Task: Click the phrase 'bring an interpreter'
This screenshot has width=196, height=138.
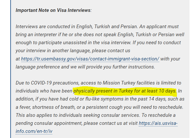Action: pos(36,35)
